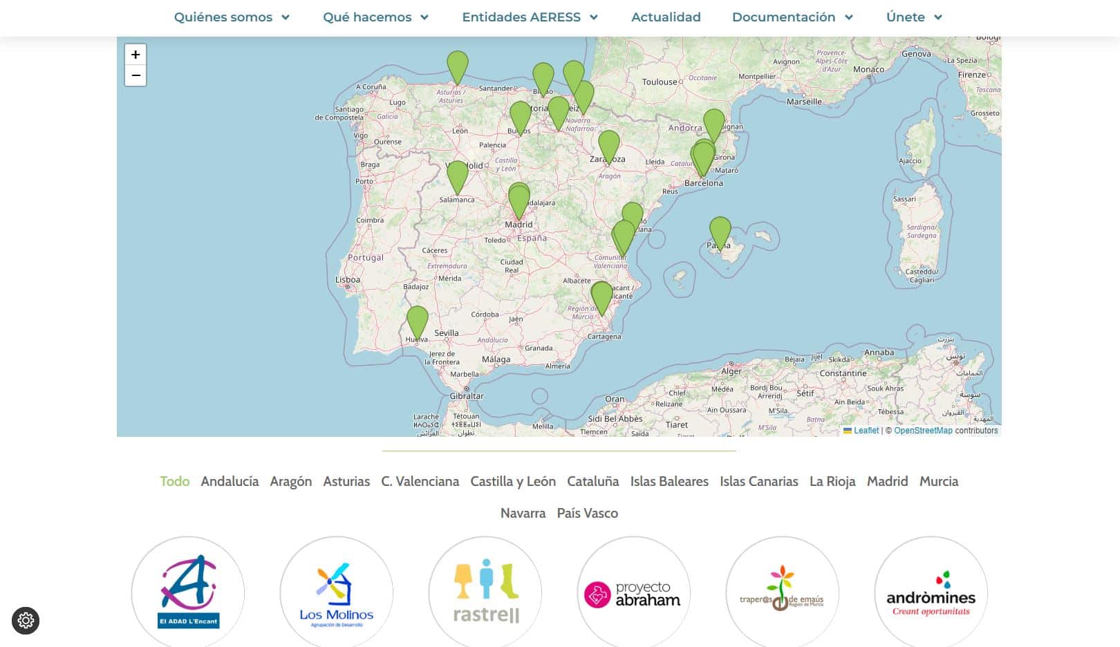This screenshot has height=647, width=1120.
Task: Open the Los Molinos entity logo
Action: (x=337, y=592)
